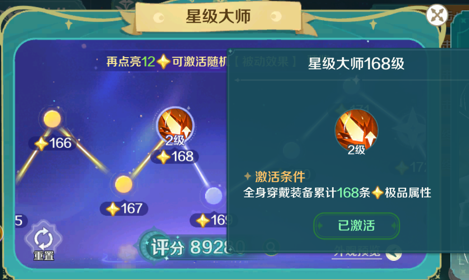Click the magnifier icon beside the score

click(x=271, y=248)
